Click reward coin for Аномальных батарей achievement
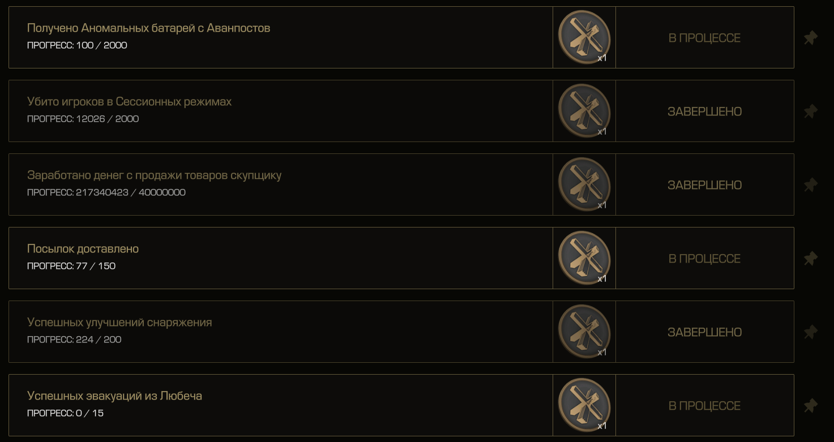This screenshot has width=834, height=442. click(584, 37)
